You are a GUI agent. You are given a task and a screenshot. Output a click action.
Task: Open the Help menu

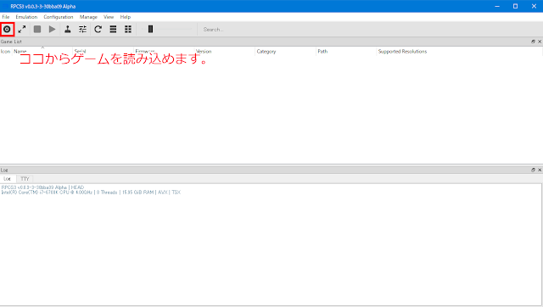pos(126,17)
